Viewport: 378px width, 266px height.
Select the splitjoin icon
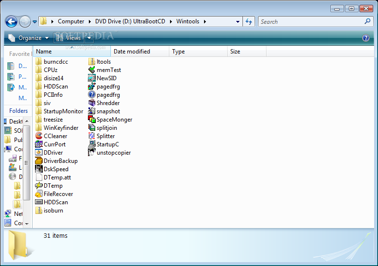click(x=92, y=128)
